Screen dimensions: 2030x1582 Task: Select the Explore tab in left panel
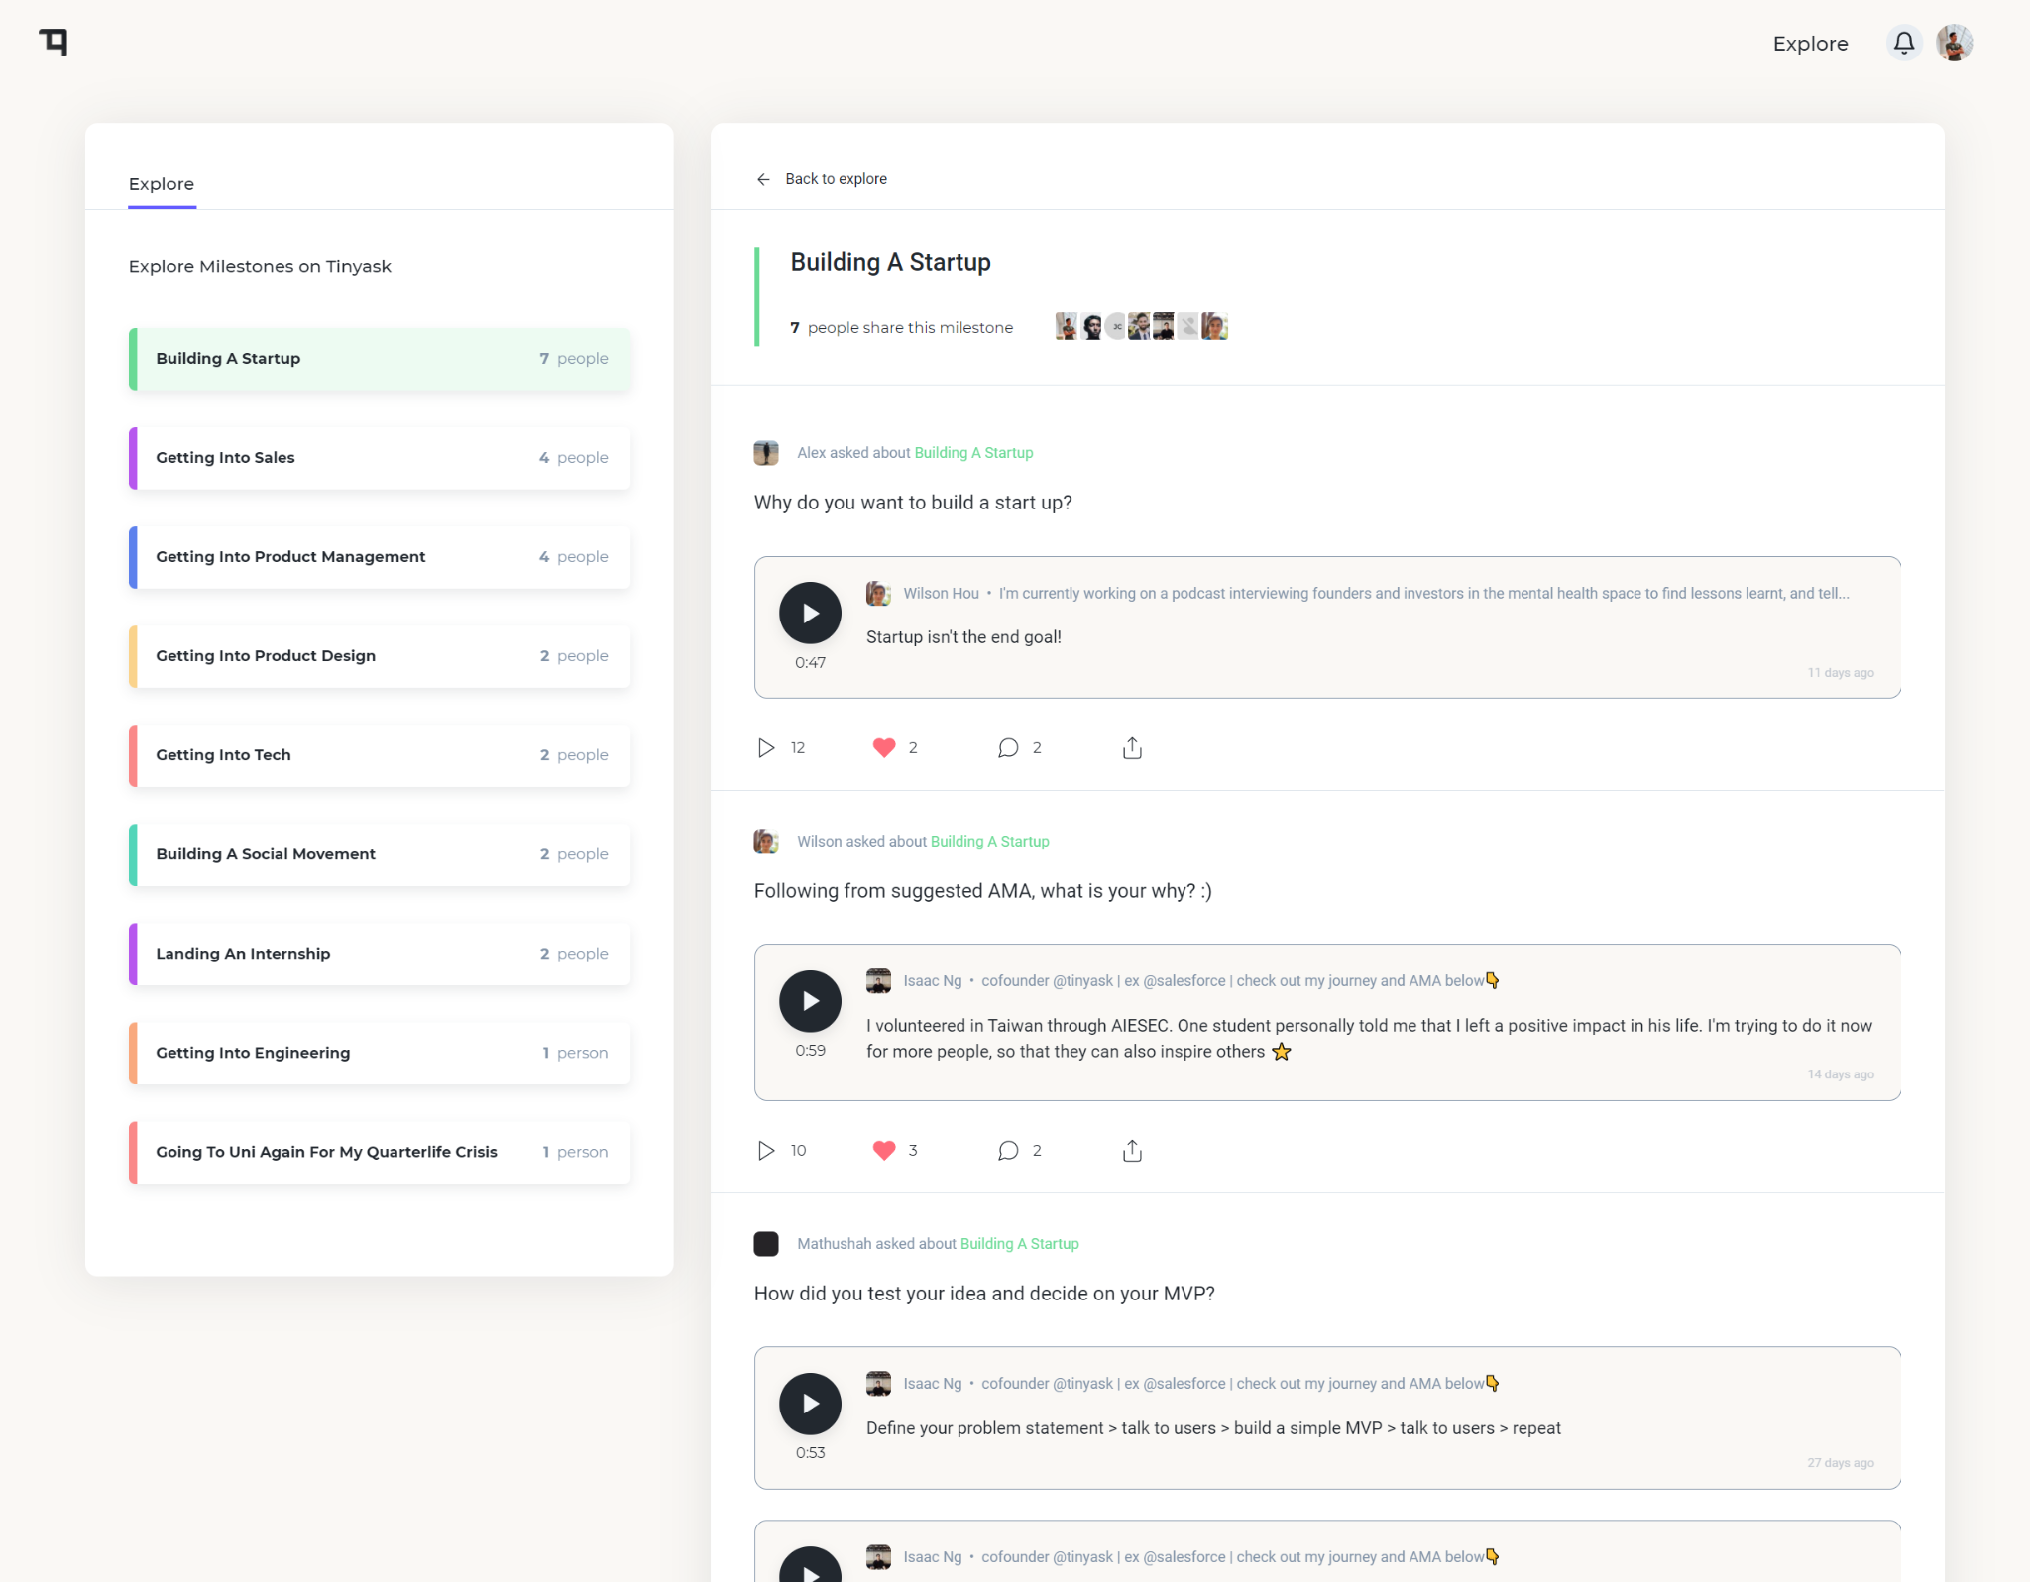162,184
